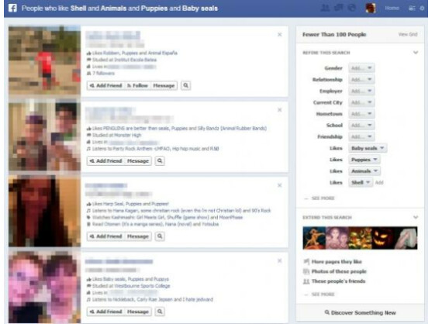Screen dimensions: 432x324
Task: Click Studied at Westbourne Sports College text
Action: tap(131, 286)
